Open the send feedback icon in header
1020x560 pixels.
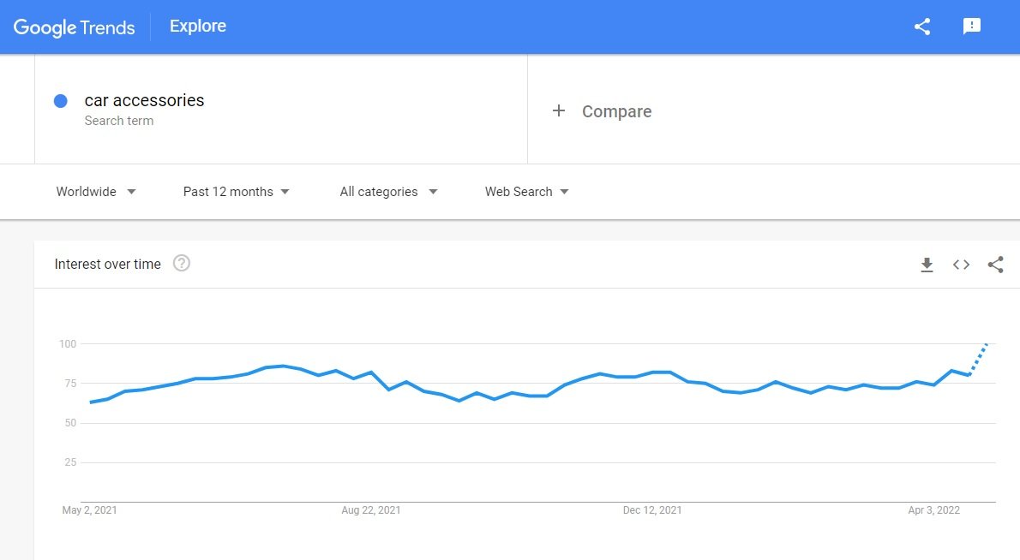tap(971, 26)
